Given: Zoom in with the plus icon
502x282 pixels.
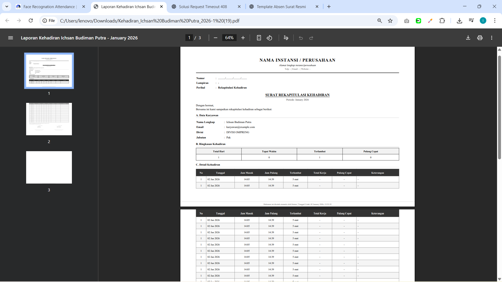Looking at the screenshot, I should coord(243,38).
